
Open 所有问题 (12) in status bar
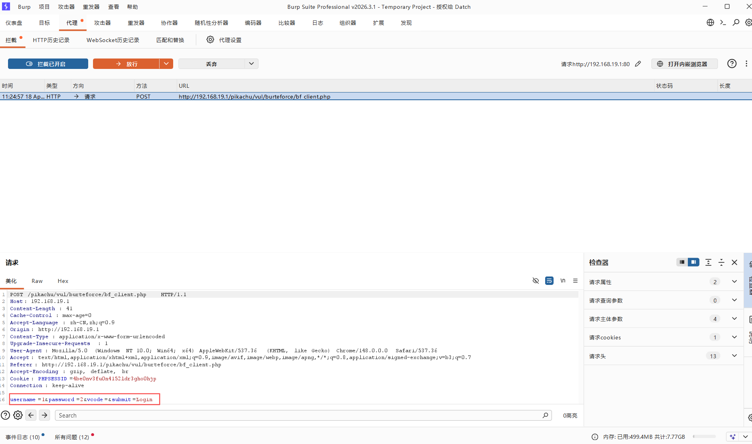pyautogui.click(x=72, y=437)
